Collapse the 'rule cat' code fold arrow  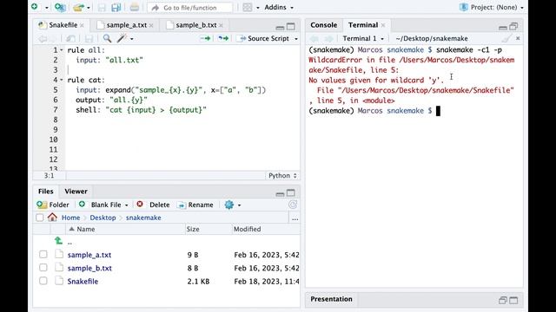coord(61,80)
